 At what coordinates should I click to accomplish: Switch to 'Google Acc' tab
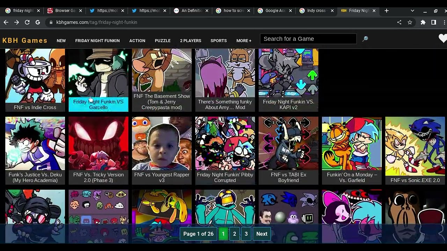pyautogui.click(x=274, y=10)
